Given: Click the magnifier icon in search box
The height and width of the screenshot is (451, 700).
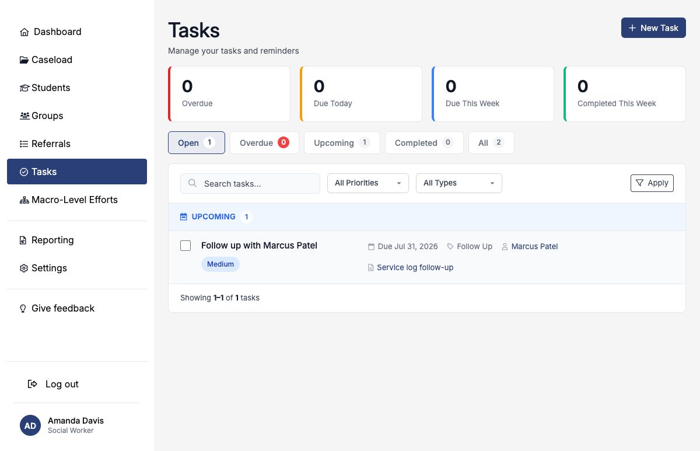Looking at the screenshot, I should [192, 184].
